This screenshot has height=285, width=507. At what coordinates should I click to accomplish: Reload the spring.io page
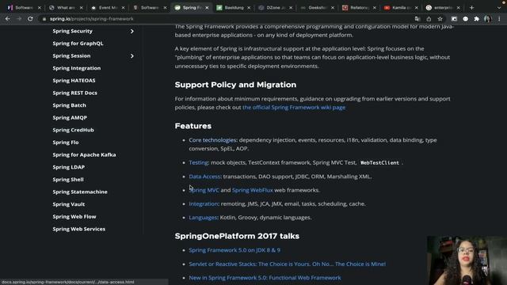(30, 19)
